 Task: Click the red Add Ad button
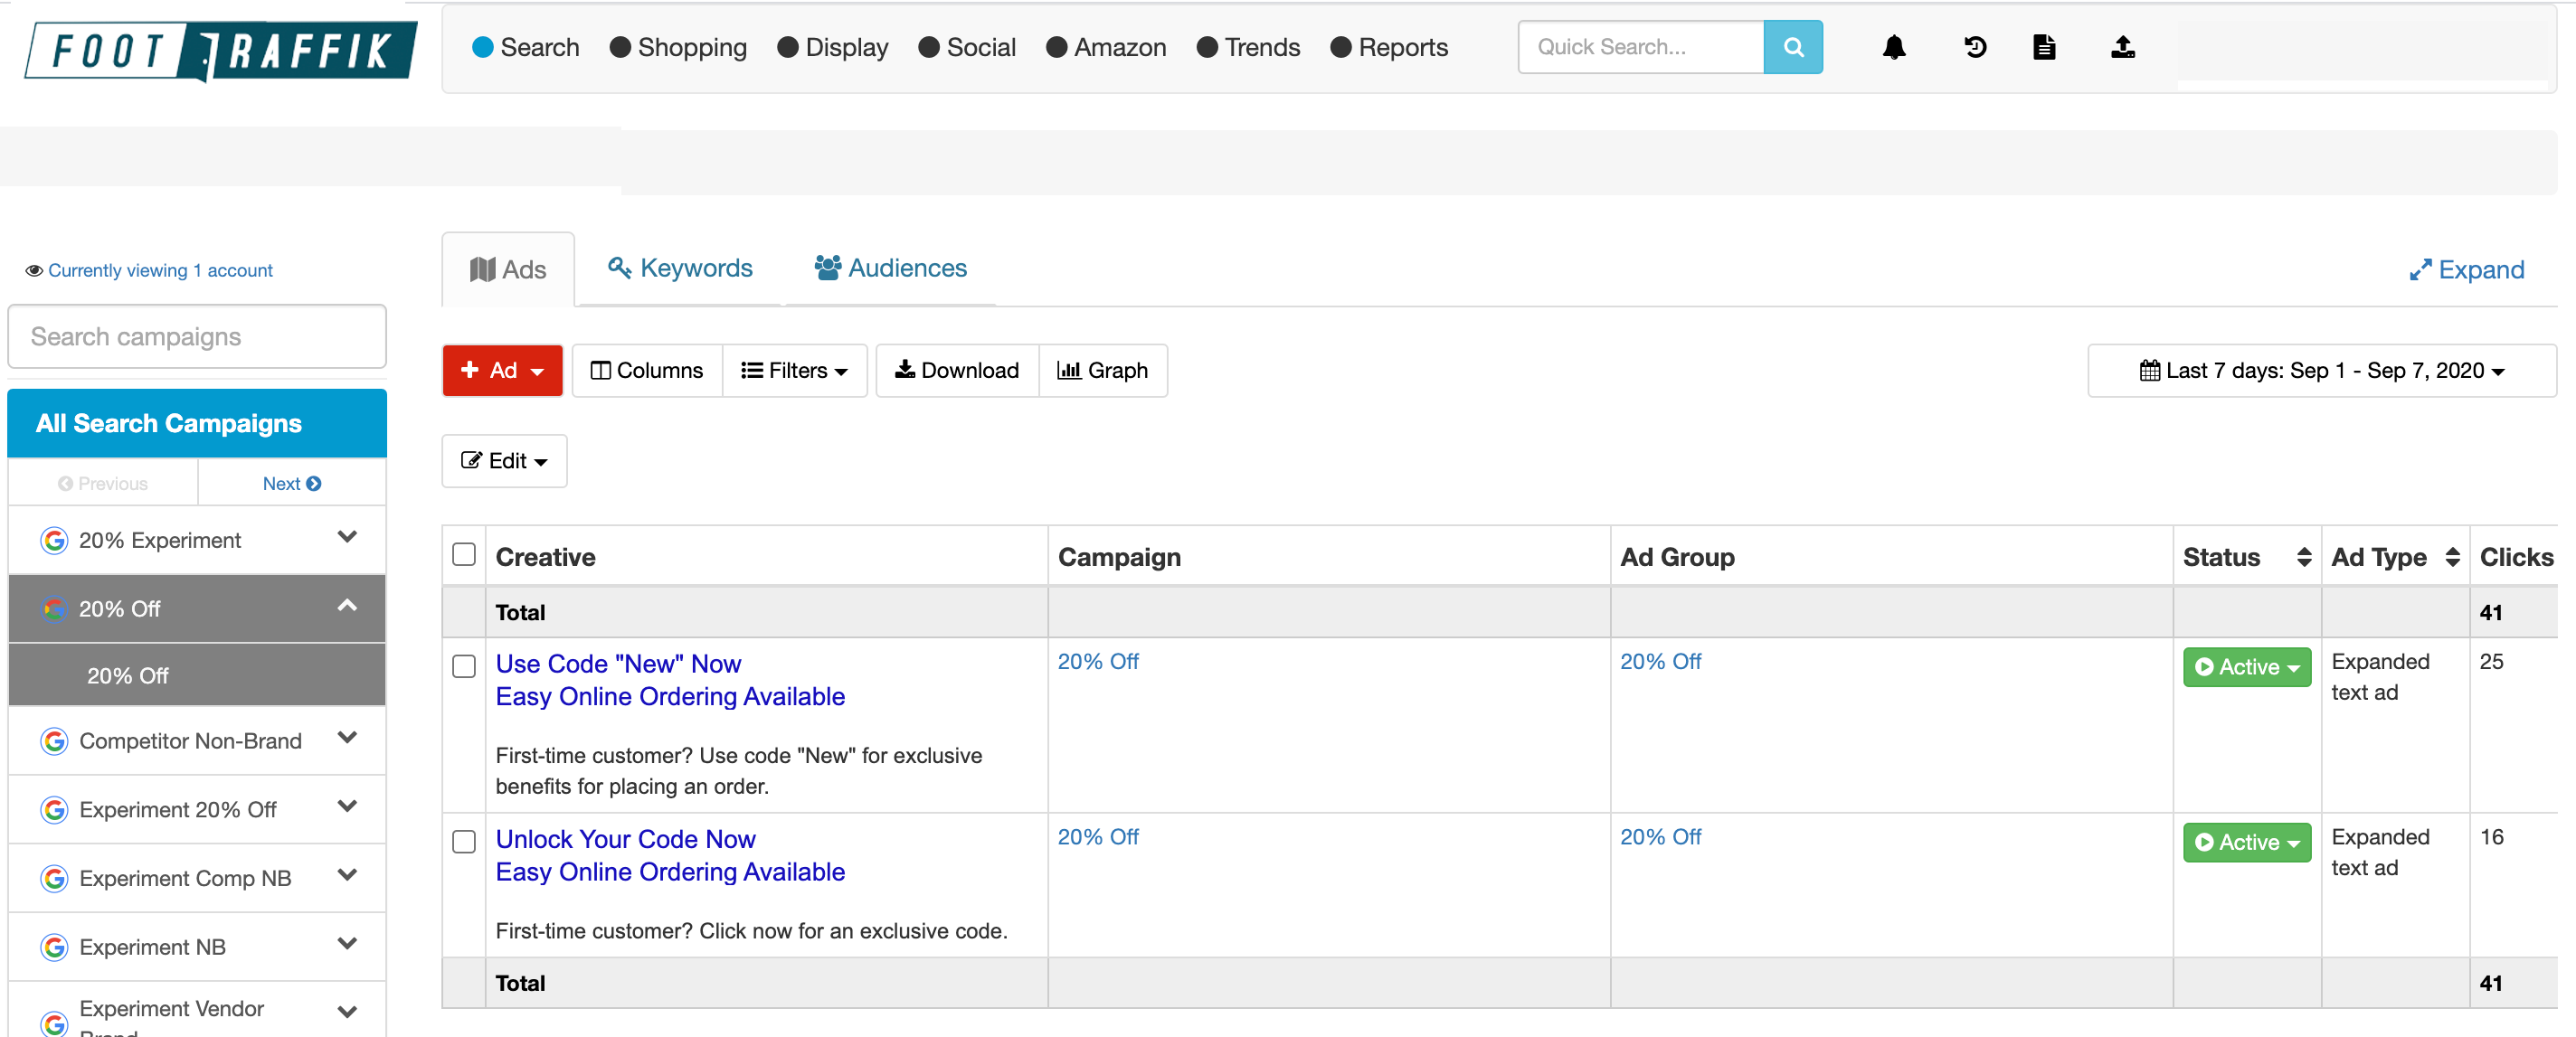502,370
